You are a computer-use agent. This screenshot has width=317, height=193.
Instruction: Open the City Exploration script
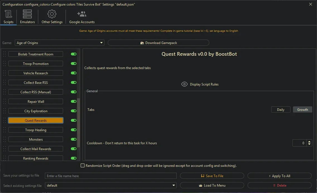(x=35, y=111)
